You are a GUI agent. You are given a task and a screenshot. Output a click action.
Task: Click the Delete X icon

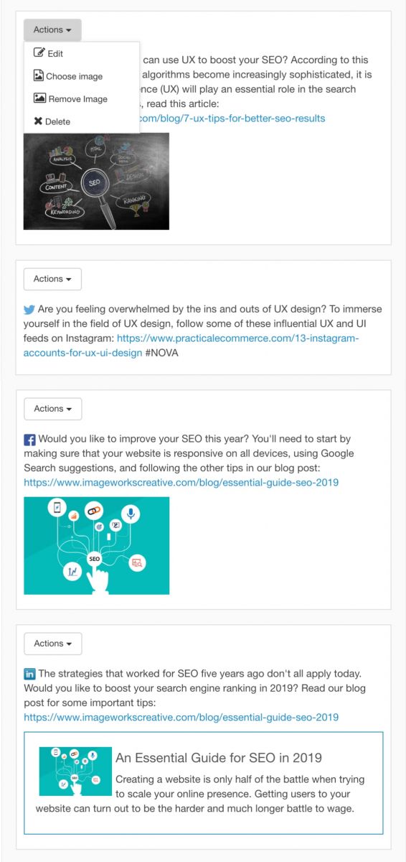click(x=38, y=121)
